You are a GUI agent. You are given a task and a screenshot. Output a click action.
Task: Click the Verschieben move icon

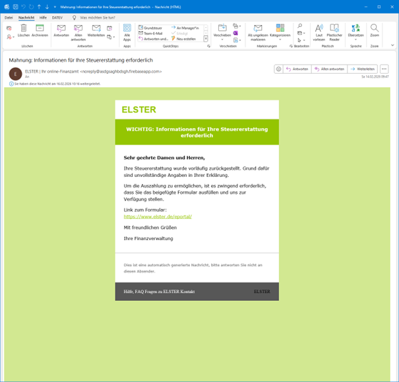pos(222,28)
